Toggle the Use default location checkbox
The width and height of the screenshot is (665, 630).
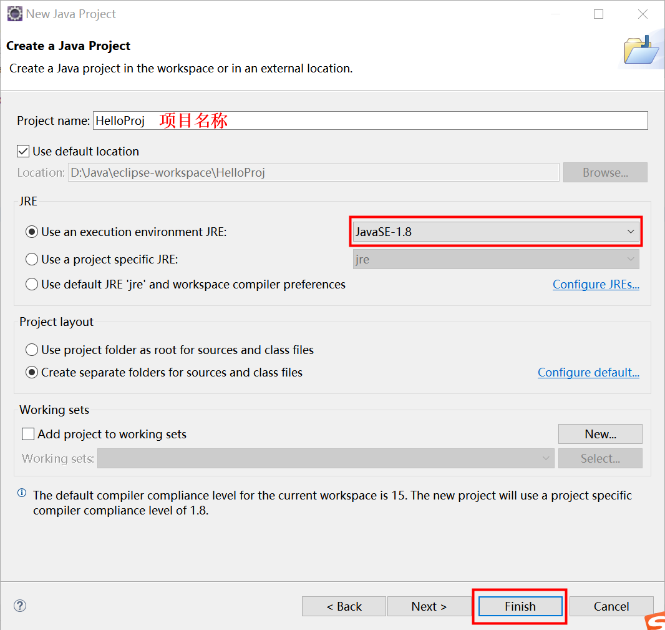tap(23, 151)
